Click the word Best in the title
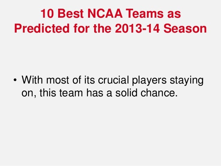 click(71, 14)
